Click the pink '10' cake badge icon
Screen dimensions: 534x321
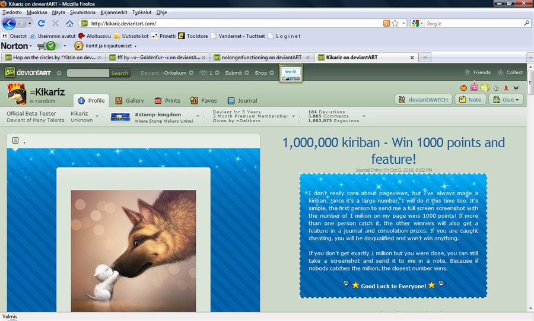coord(473,87)
